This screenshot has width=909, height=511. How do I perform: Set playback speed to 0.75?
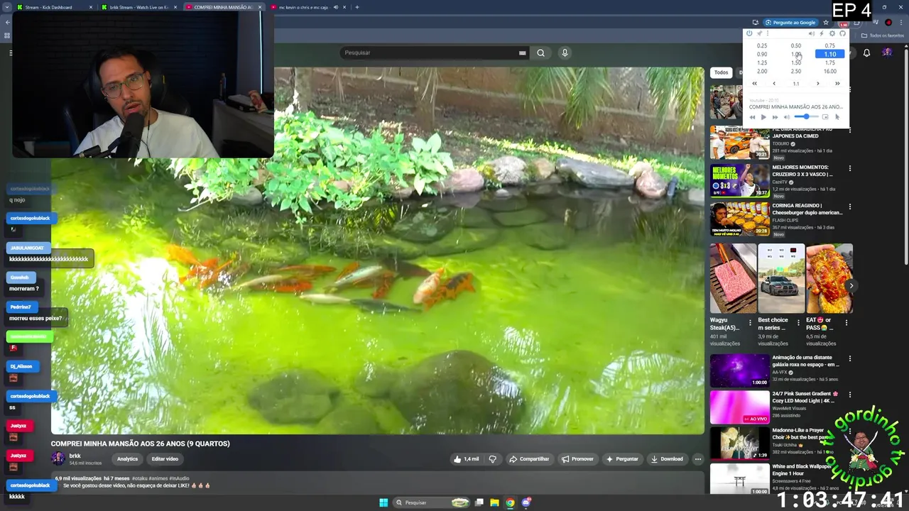pos(829,45)
